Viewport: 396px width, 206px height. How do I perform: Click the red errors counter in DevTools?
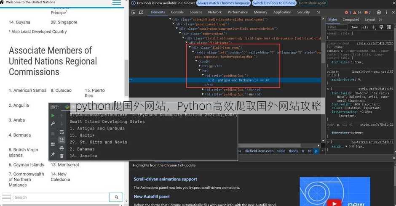click(x=348, y=12)
